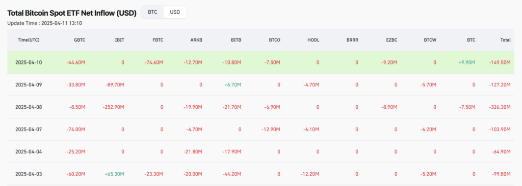The height and width of the screenshot is (186, 522).
Task: Click the -64.90M total value
Action: (x=501, y=151)
